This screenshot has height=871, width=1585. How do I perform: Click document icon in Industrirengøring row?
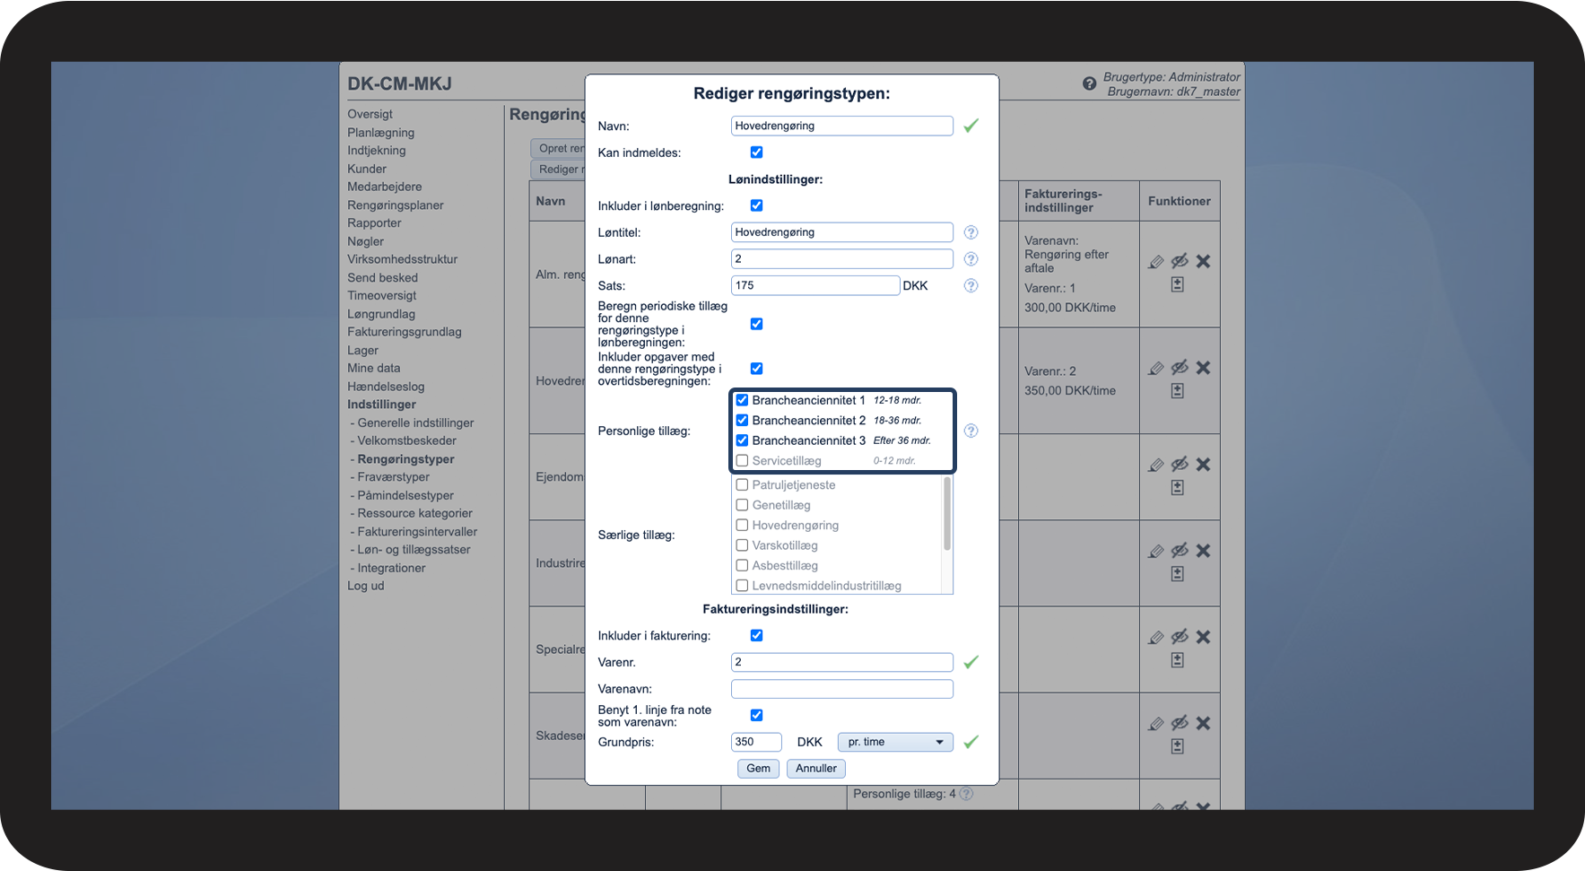(1178, 574)
